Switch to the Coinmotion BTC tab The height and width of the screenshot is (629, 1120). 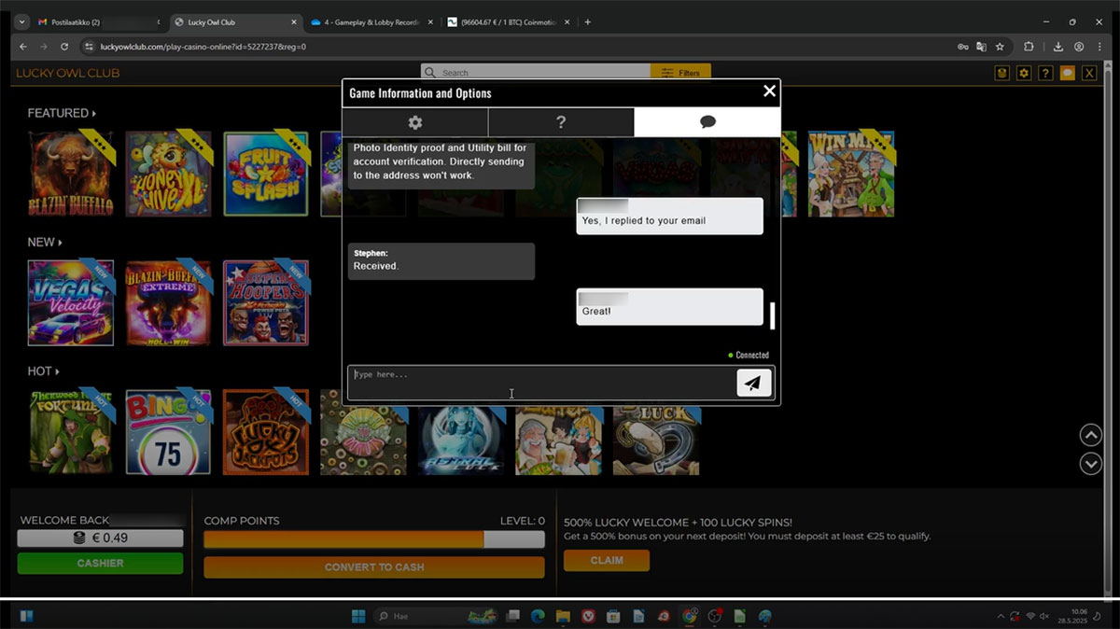point(507,22)
